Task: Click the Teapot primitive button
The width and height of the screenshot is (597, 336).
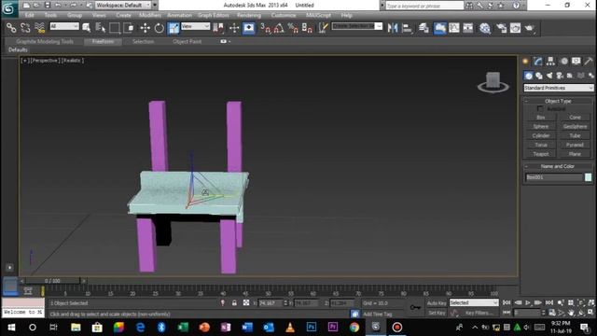Action: point(541,154)
